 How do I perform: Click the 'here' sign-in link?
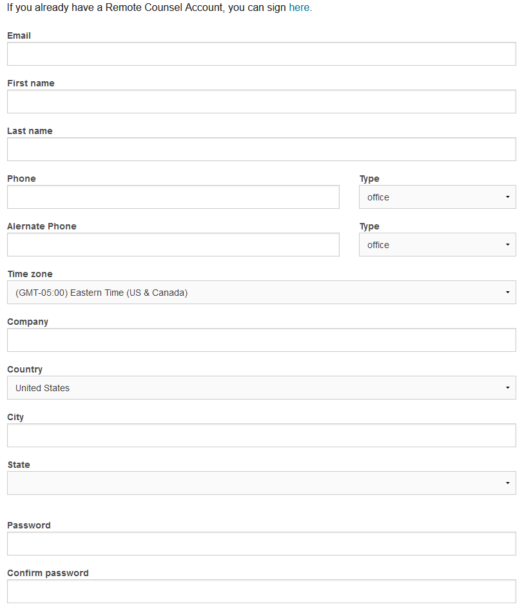pyautogui.click(x=299, y=8)
